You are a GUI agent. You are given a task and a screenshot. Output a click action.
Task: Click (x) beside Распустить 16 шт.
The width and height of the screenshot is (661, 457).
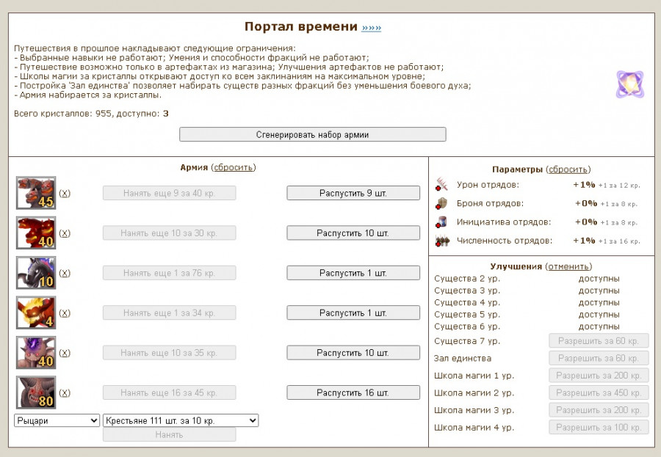pos(65,392)
